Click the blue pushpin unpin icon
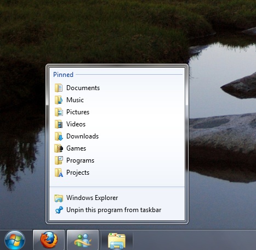Screen dimensions: 256x250 59,210
